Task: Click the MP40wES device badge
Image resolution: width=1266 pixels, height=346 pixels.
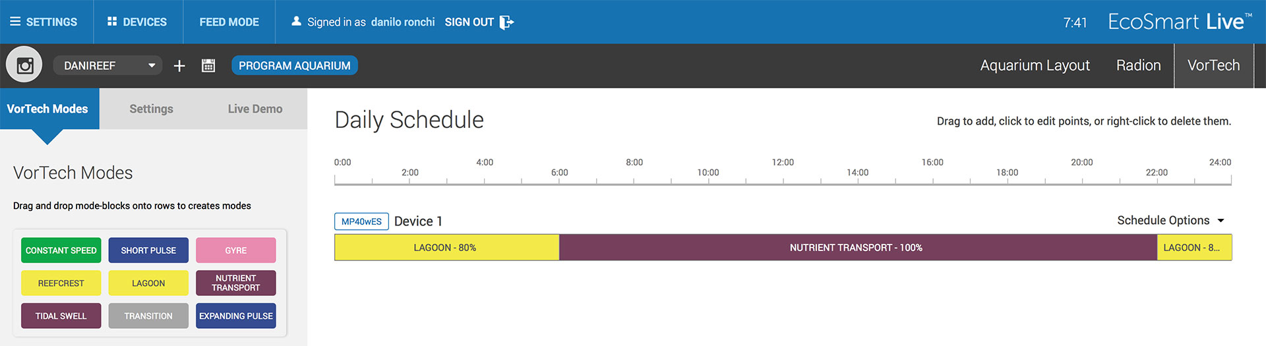Action: pyautogui.click(x=361, y=221)
